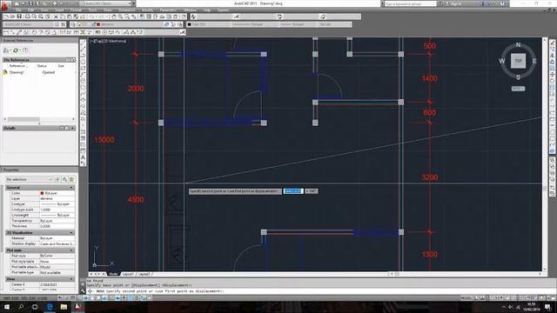Select the Polyline tool in Draw toolbar

pyautogui.click(x=84, y=56)
